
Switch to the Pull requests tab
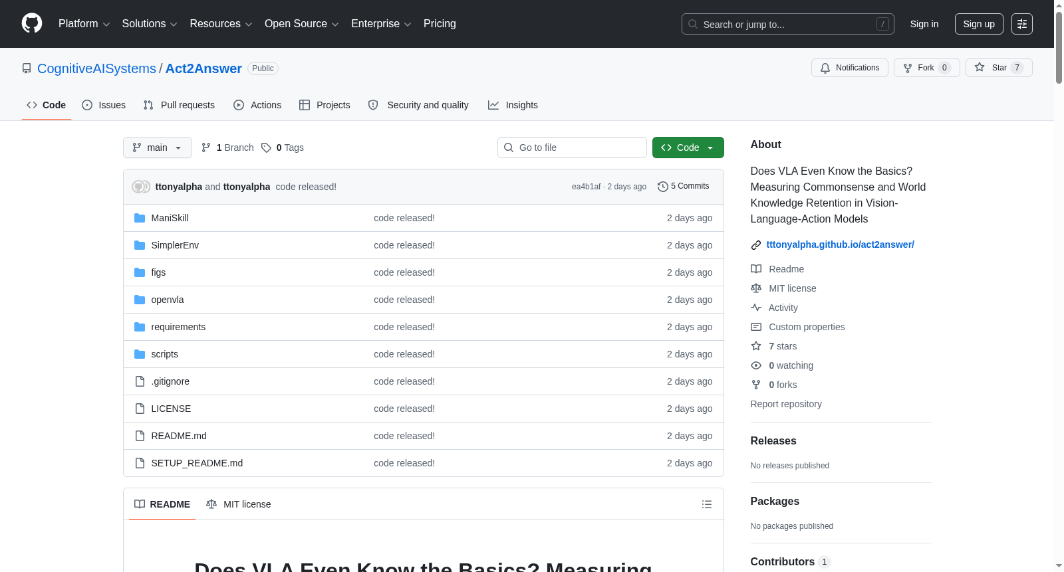tap(179, 105)
